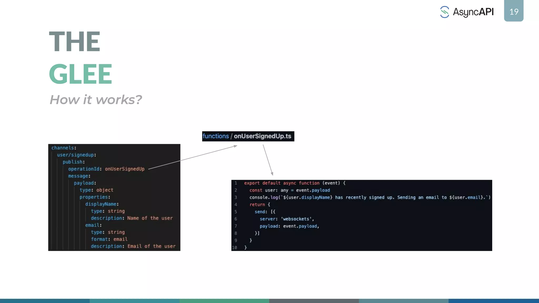Click line number 1 in the code gutter
539x303 pixels.
pos(236,183)
